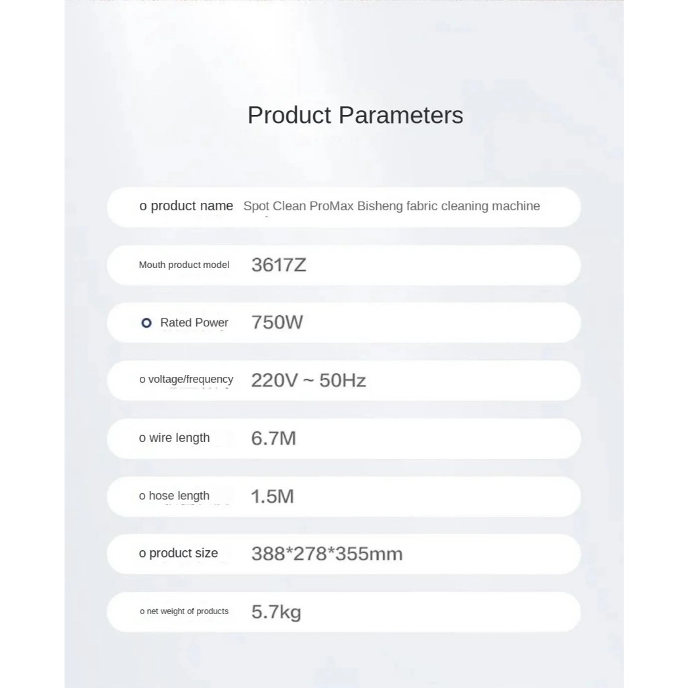The height and width of the screenshot is (688, 688).
Task: Click the product size label
Action: (x=183, y=554)
